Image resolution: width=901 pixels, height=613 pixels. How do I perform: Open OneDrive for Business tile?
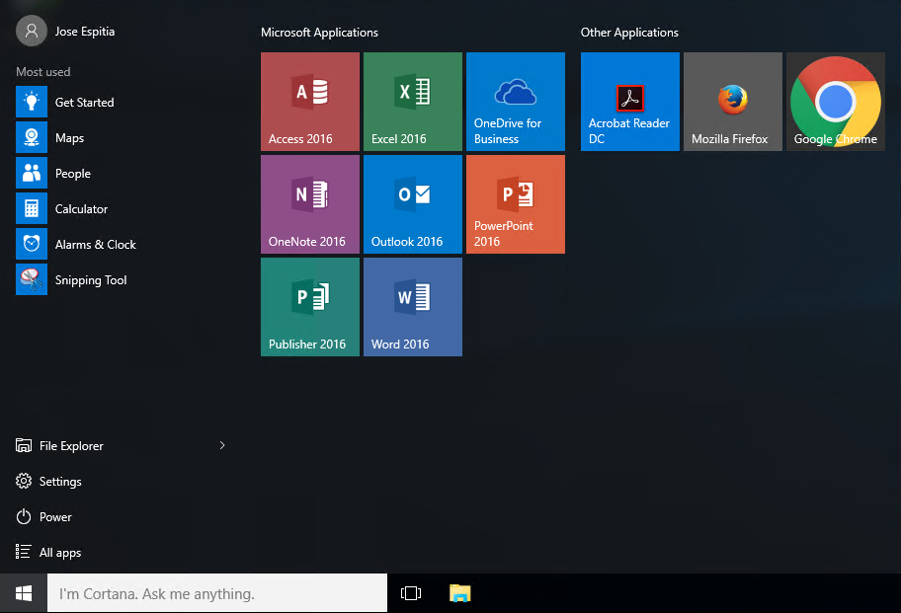[516, 102]
